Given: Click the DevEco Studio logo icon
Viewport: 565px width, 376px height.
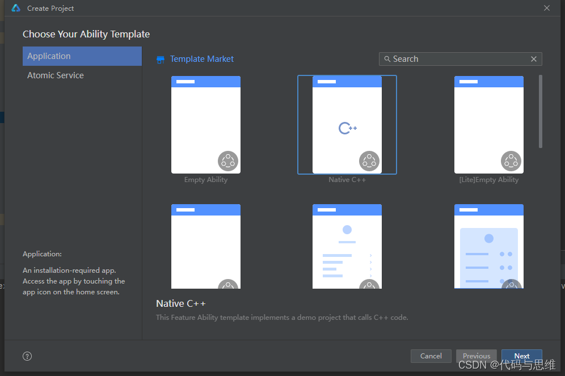Looking at the screenshot, I should coord(16,8).
